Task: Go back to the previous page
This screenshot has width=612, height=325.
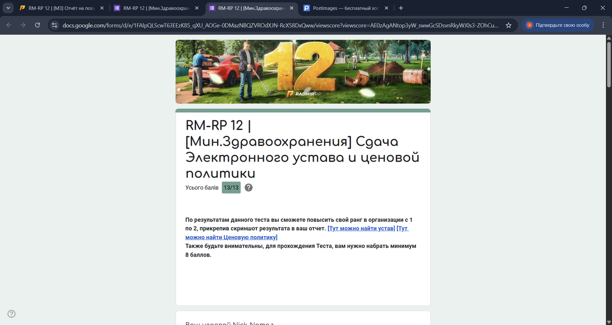Action: 9,25
